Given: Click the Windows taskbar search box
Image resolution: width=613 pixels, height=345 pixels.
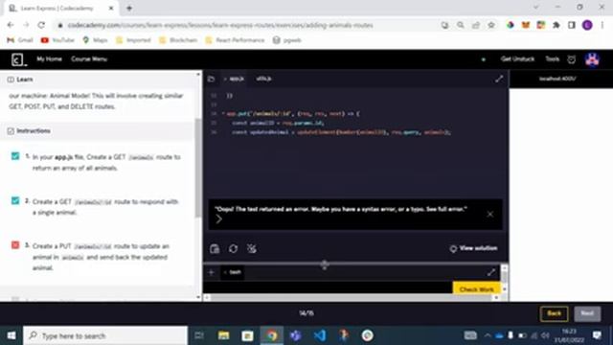Looking at the screenshot, I should click(x=105, y=335).
